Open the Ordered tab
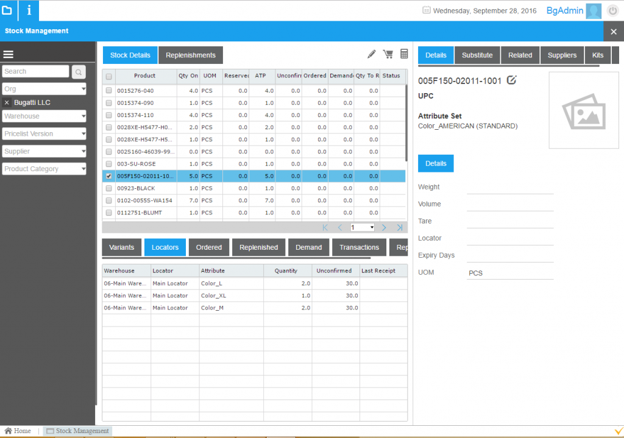This screenshot has height=438, width=624. (209, 247)
